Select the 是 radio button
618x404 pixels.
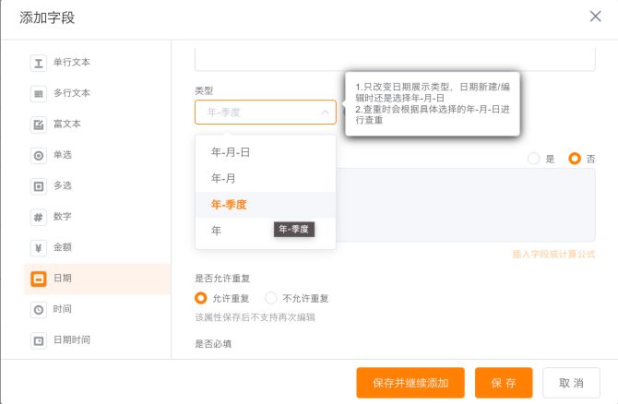pyautogui.click(x=534, y=159)
